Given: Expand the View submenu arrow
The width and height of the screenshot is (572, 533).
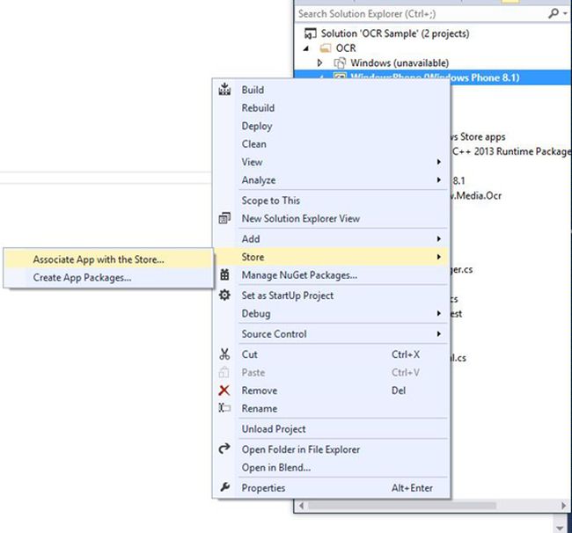Looking at the screenshot, I should [x=439, y=162].
